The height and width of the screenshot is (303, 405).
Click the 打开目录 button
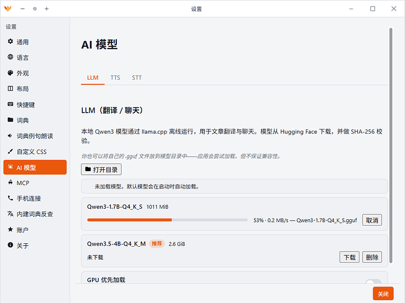(101, 169)
